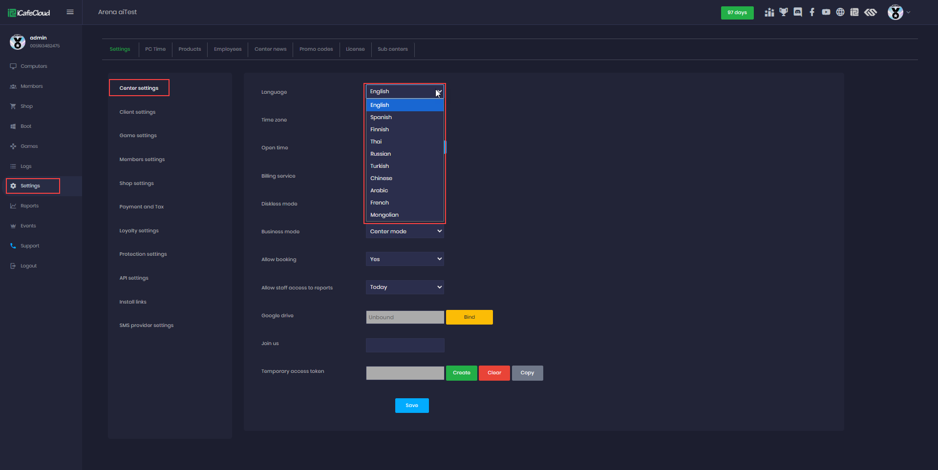
Task: Click the trophy icon in header
Action: [784, 12]
